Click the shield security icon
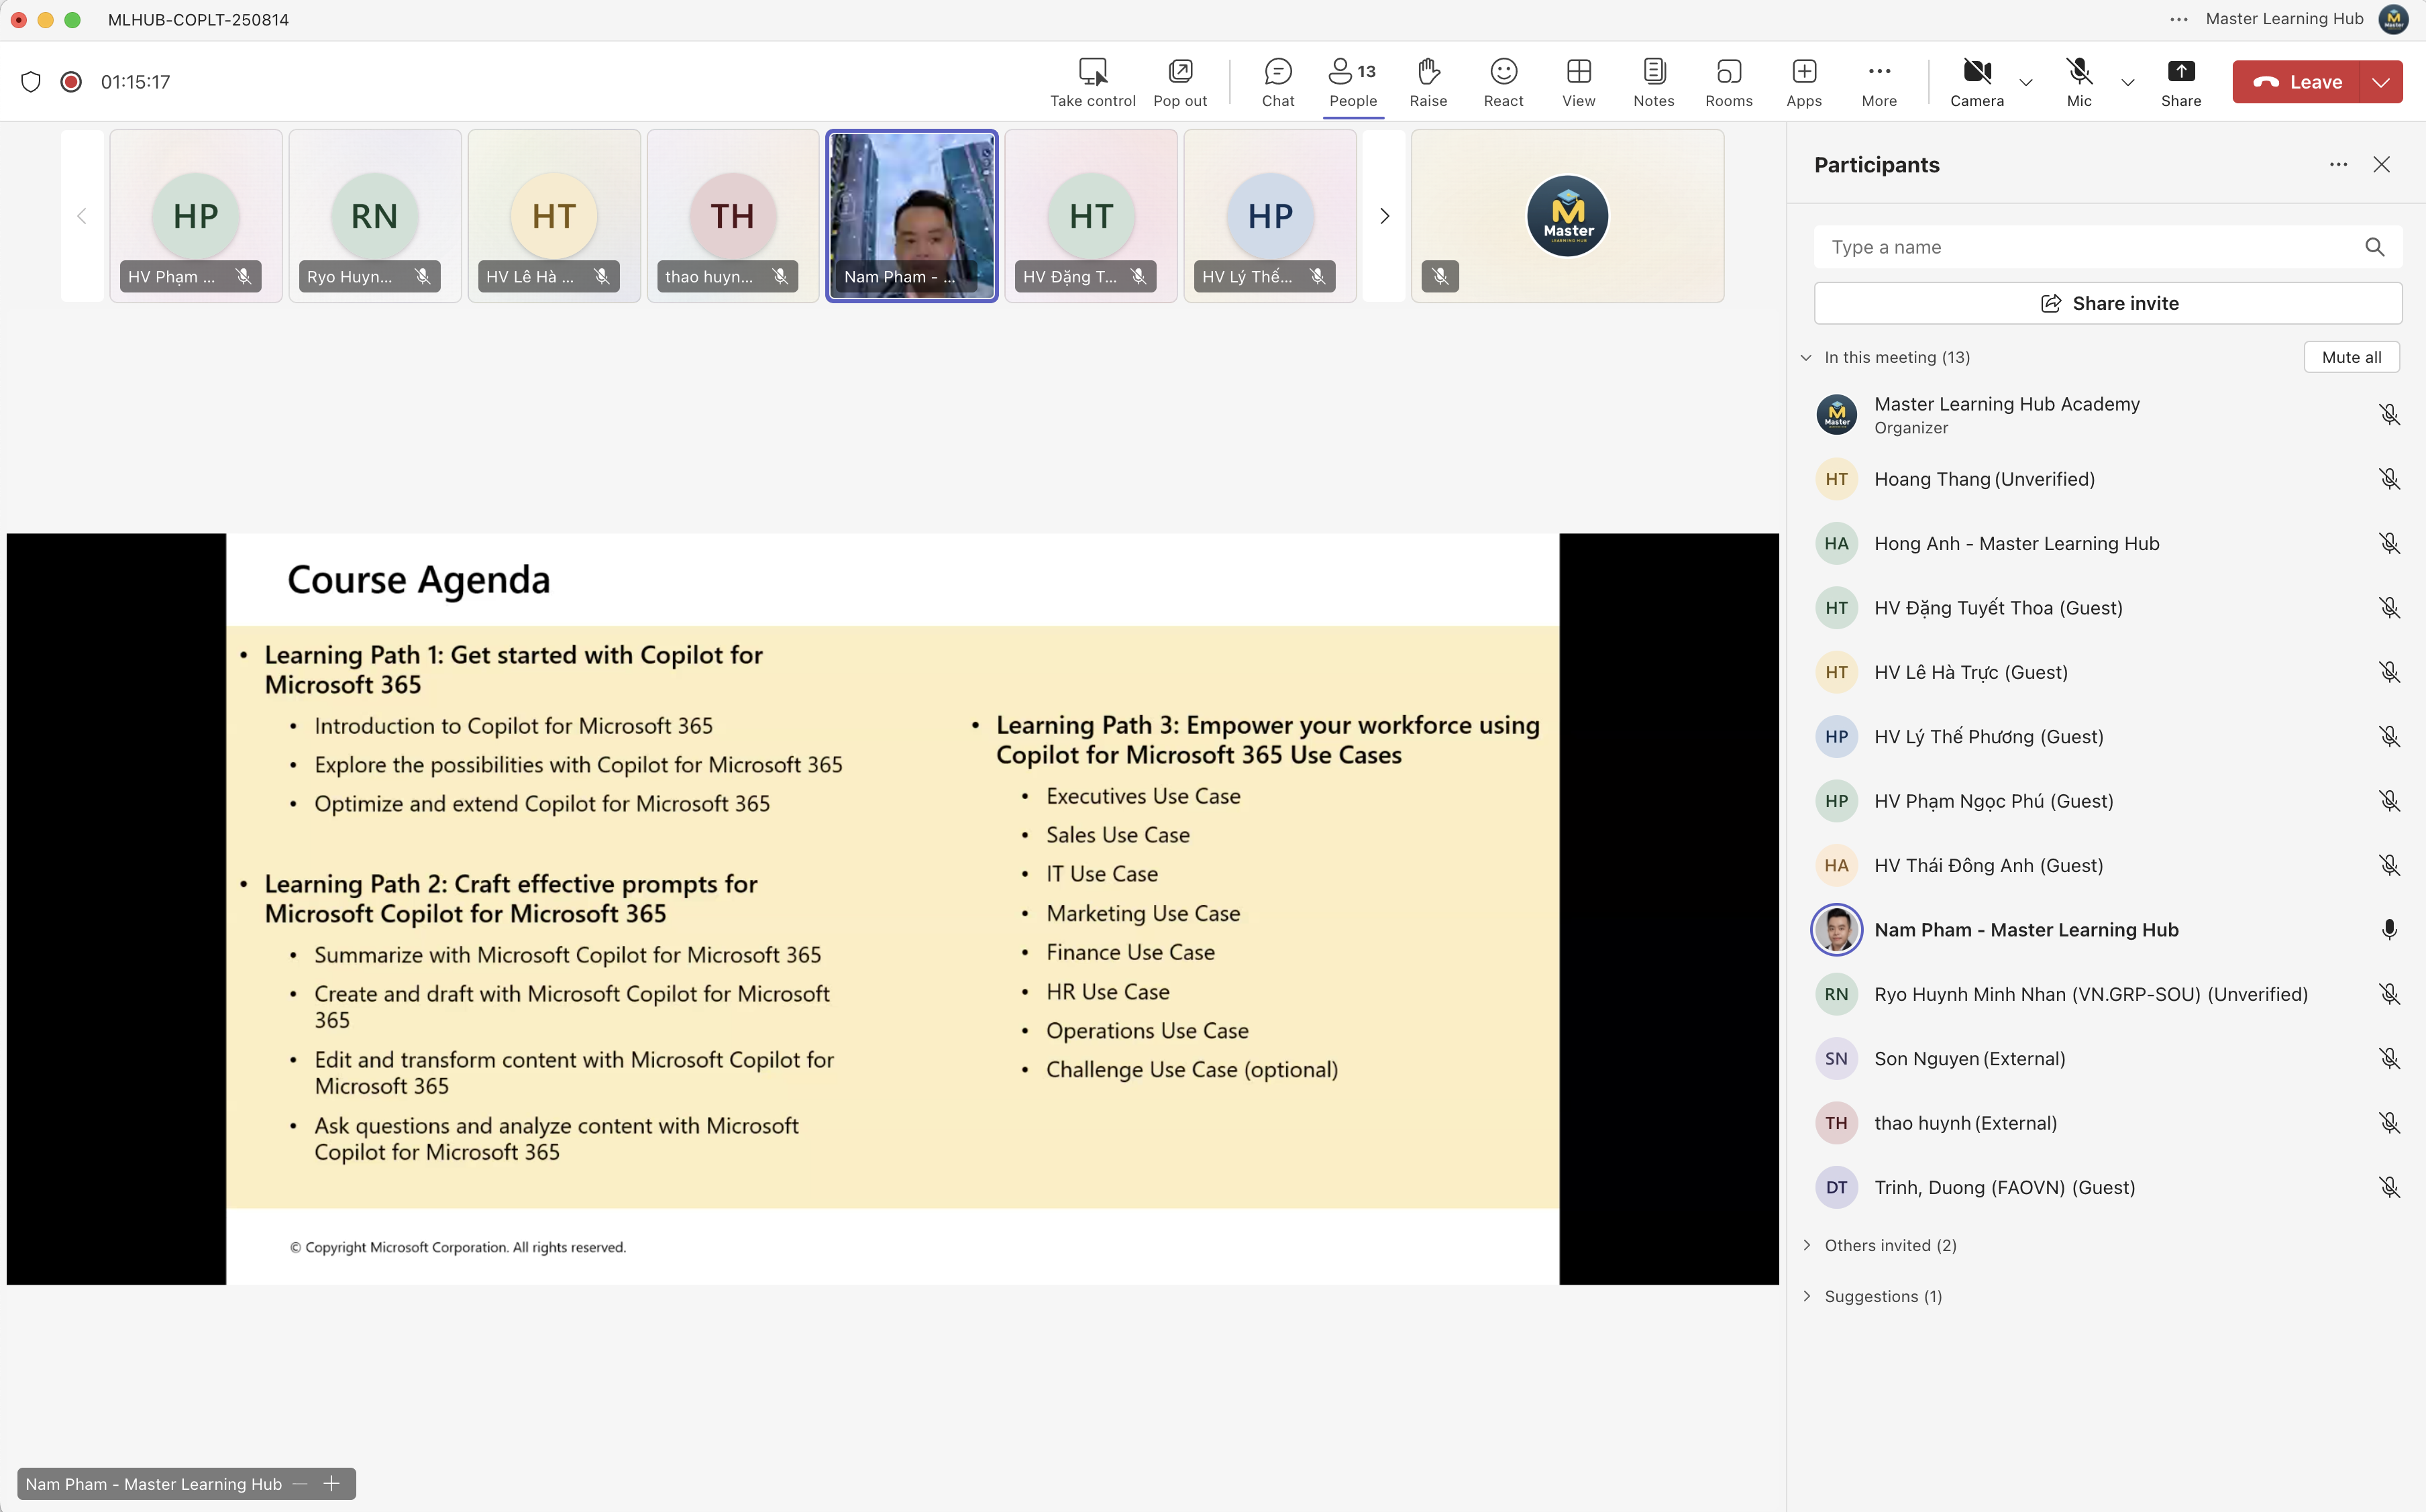 pyautogui.click(x=31, y=82)
